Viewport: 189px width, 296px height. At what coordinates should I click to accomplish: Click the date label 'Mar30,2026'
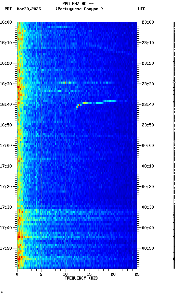(x=29, y=9)
